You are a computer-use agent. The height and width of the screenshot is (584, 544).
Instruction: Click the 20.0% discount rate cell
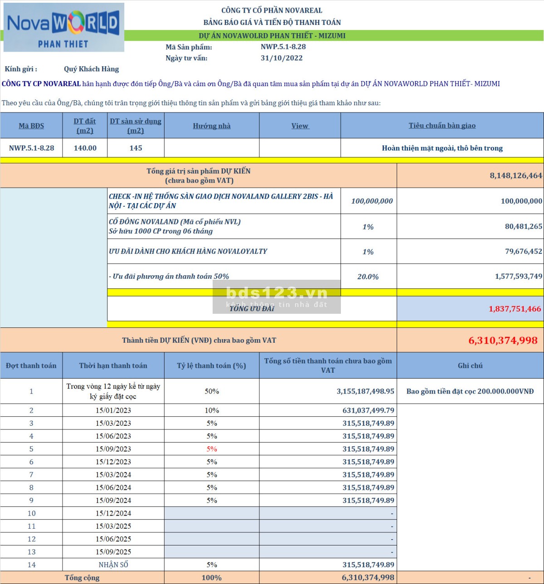[368, 277]
